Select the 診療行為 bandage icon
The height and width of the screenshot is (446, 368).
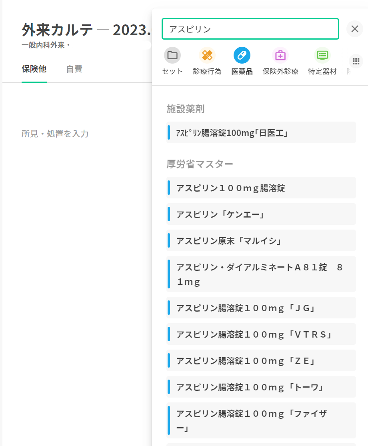tap(207, 55)
